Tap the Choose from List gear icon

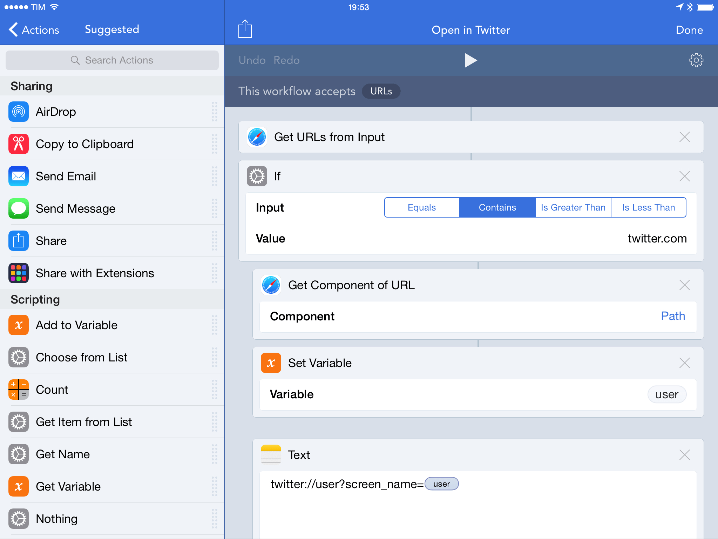pyautogui.click(x=19, y=357)
